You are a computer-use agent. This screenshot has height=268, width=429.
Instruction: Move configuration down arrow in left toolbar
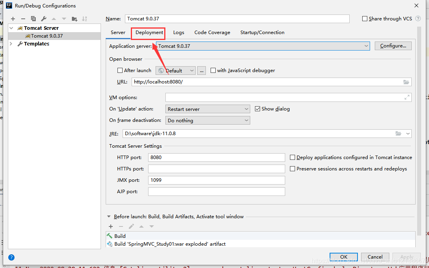coord(64,19)
